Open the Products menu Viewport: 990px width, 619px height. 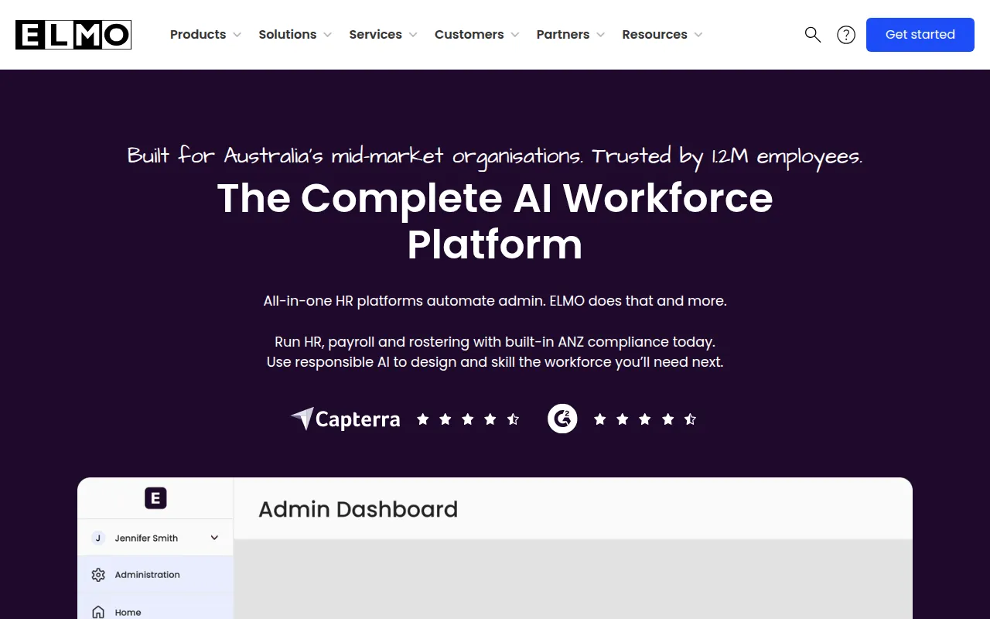coord(198,35)
